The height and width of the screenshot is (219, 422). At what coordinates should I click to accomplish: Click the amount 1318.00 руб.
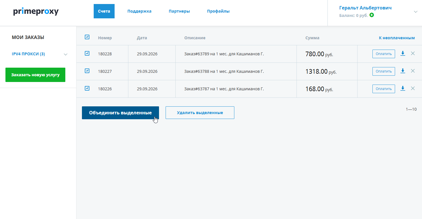pyautogui.click(x=321, y=72)
